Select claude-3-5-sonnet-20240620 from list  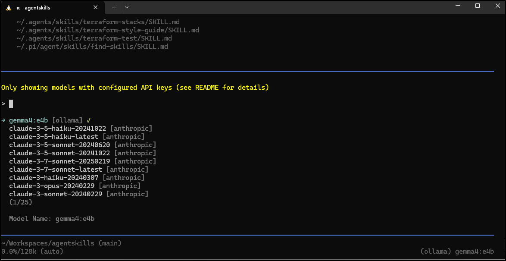point(59,145)
